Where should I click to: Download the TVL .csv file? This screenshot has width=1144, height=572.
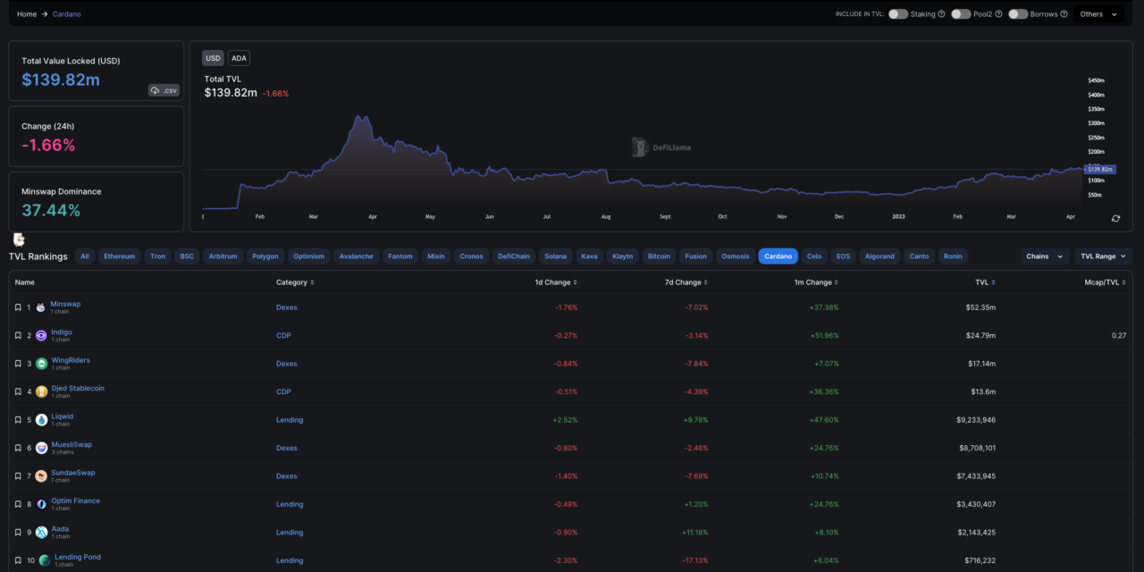164,90
